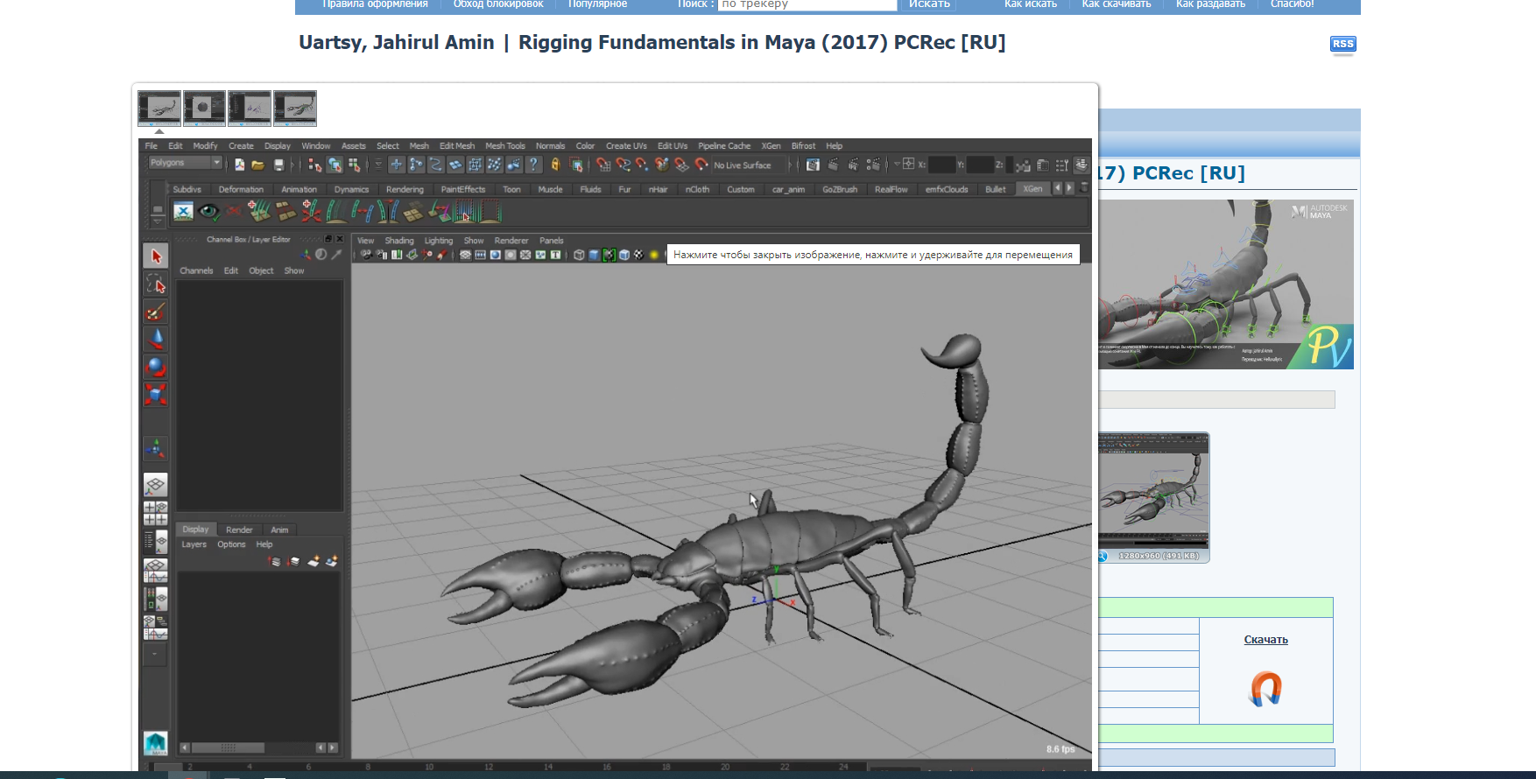Click the Maya logo icon at toolbox bottom
The image size is (1536, 779).
coord(156,743)
